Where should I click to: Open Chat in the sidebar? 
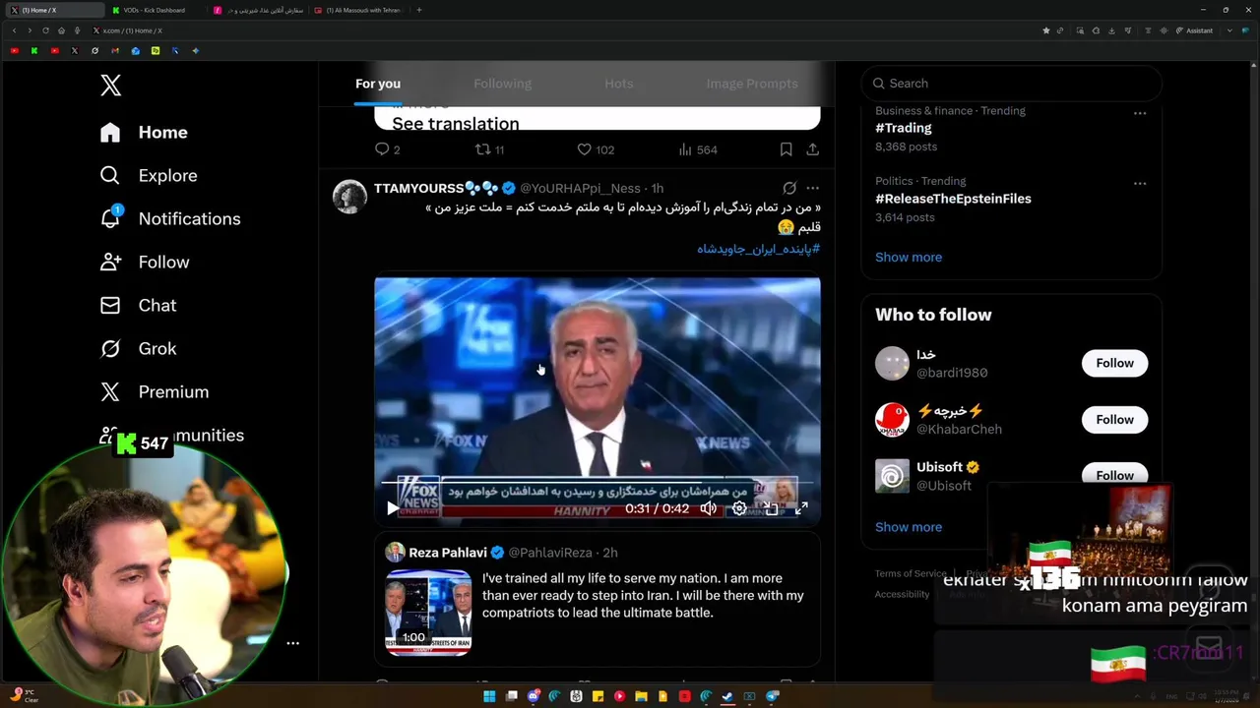[139, 305]
